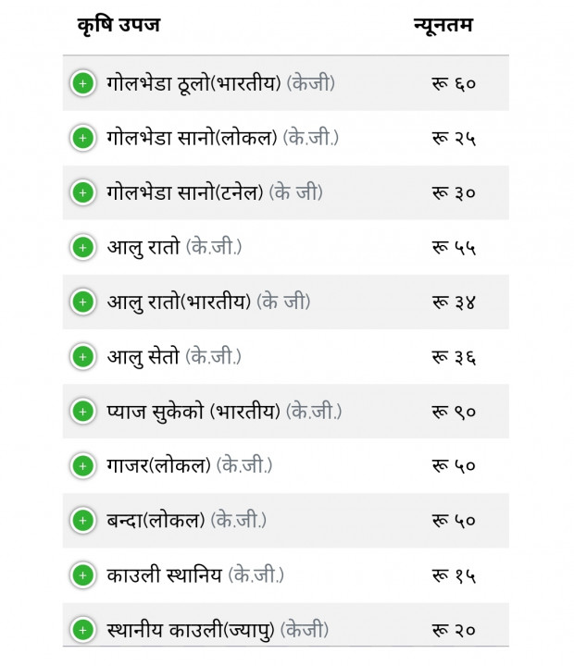Screen dimensions: 574x666
Task: Expand the गोलभेडा ठूलो(भारतीय) row with plus icon
Action: point(83,83)
